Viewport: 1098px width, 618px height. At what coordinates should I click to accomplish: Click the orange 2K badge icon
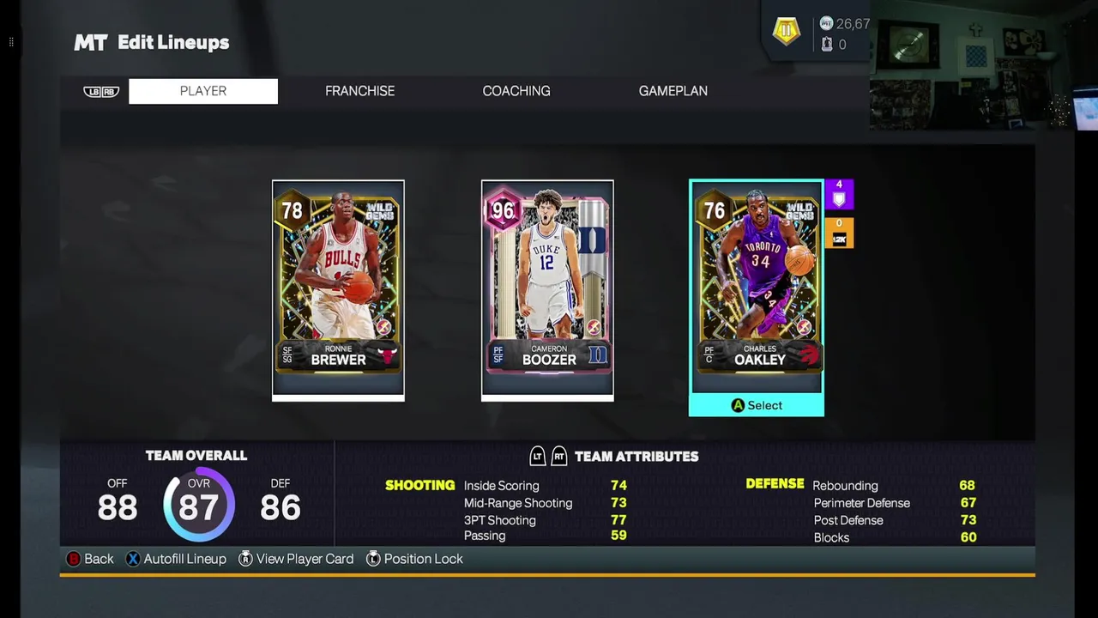[839, 233]
